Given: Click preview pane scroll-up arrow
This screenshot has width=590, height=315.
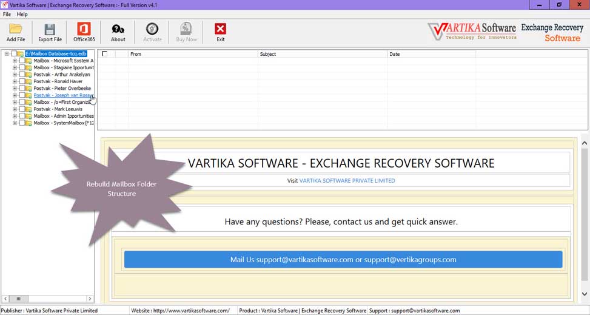Looking at the screenshot, I should 585,143.
